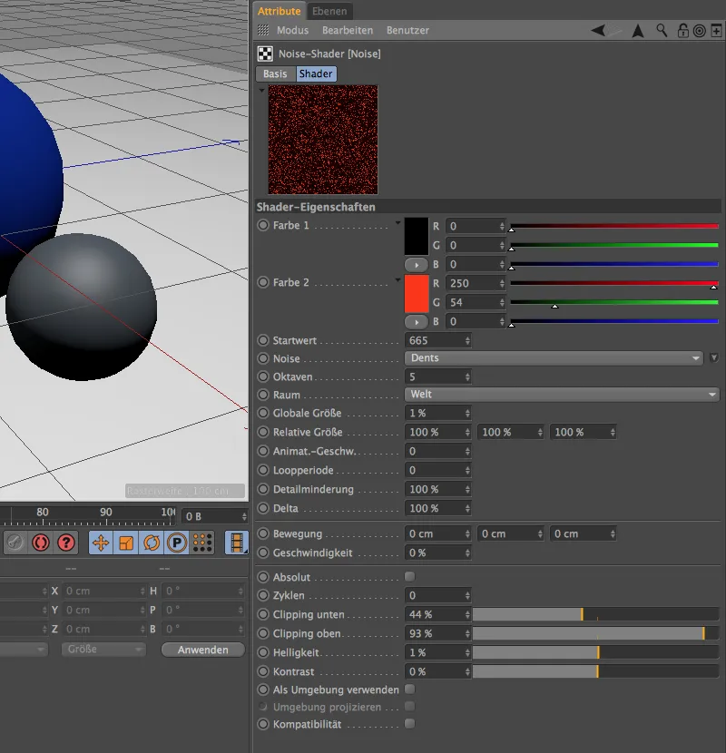Open the Noise type preview arrow button
The height and width of the screenshot is (753, 726).
(x=713, y=357)
